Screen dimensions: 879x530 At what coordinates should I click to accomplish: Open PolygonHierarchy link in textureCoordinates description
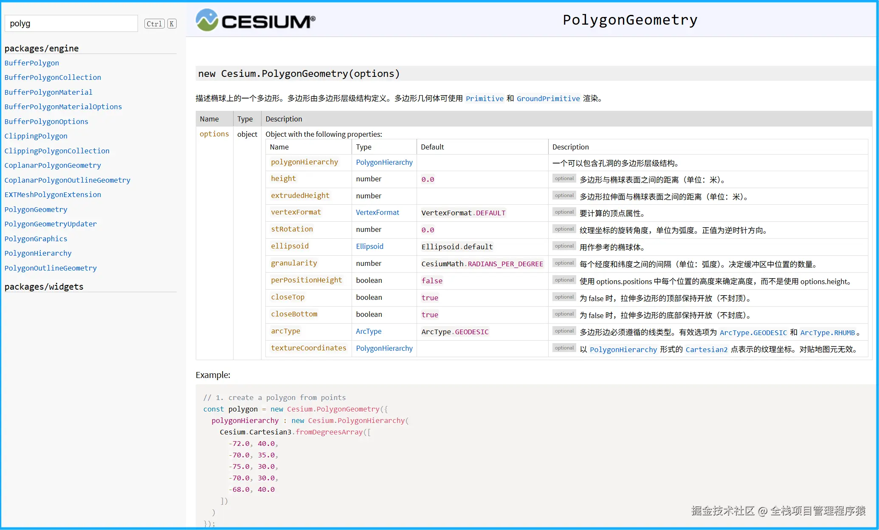(623, 350)
